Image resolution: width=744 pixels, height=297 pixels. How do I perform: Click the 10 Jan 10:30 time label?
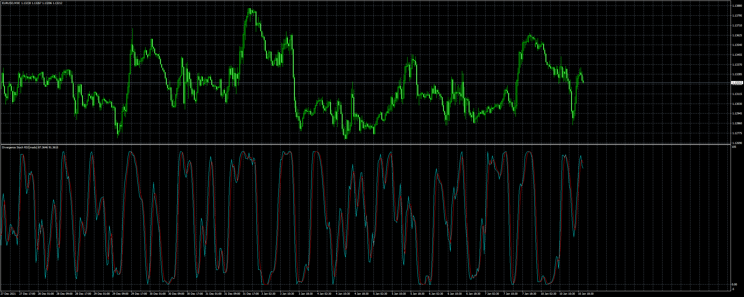pos(567,294)
